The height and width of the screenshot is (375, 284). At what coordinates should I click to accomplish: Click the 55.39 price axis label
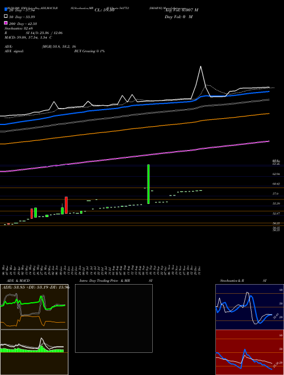tap(277, 203)
